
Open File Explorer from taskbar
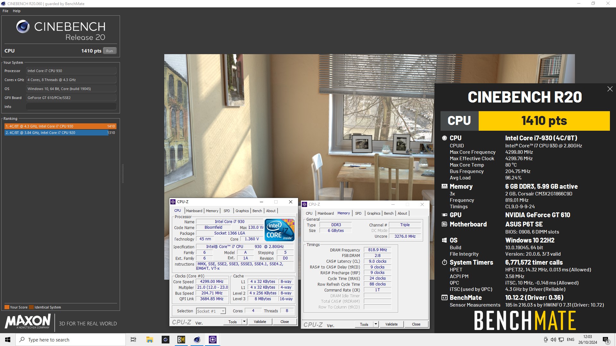(150, 340)
